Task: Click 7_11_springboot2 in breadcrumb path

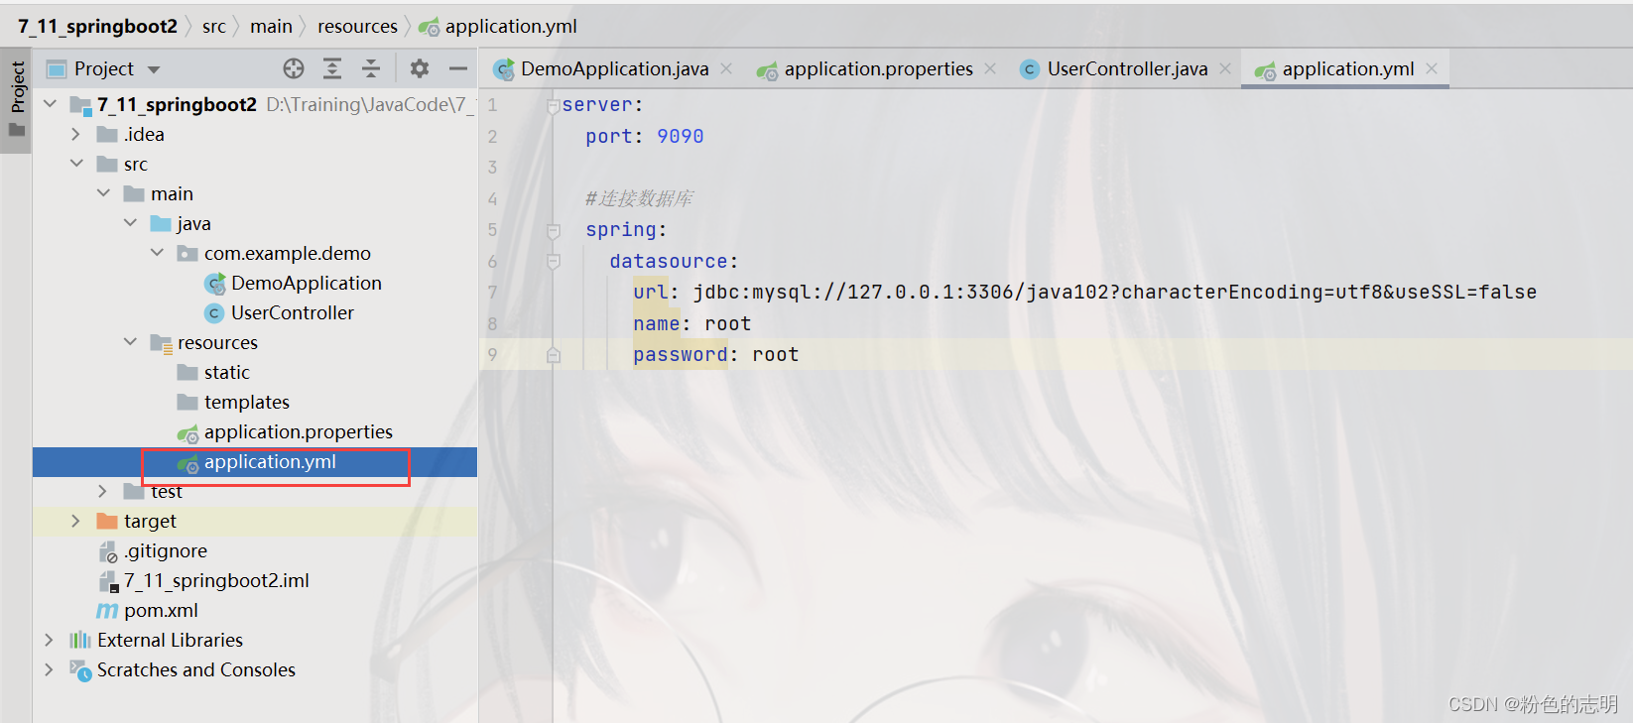Action: tap(97, 26)
